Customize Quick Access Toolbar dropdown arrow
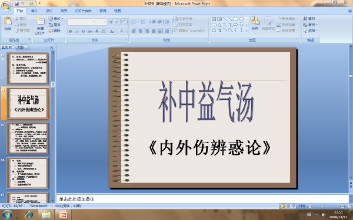The image size is (353, 220). point(39,4)
